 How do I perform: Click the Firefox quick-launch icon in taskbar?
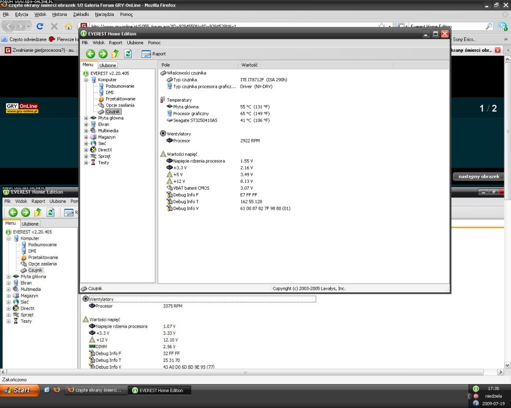pyautogui.click(x=56, y=390)
